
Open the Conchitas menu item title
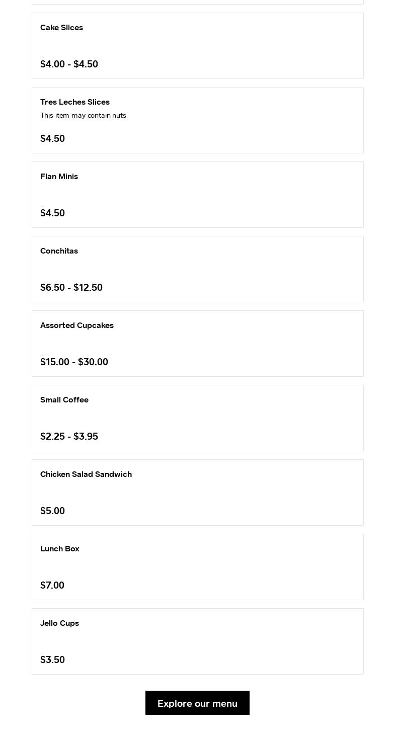[59, 251]
